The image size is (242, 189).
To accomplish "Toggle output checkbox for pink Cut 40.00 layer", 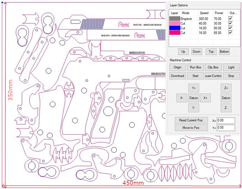I will (x=230, y=23).
